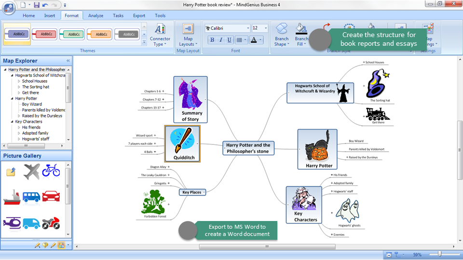The width and height of the screenshot is (463, 260).
Task: Toggle underline formatting
Action: click(x=229, y=40)
